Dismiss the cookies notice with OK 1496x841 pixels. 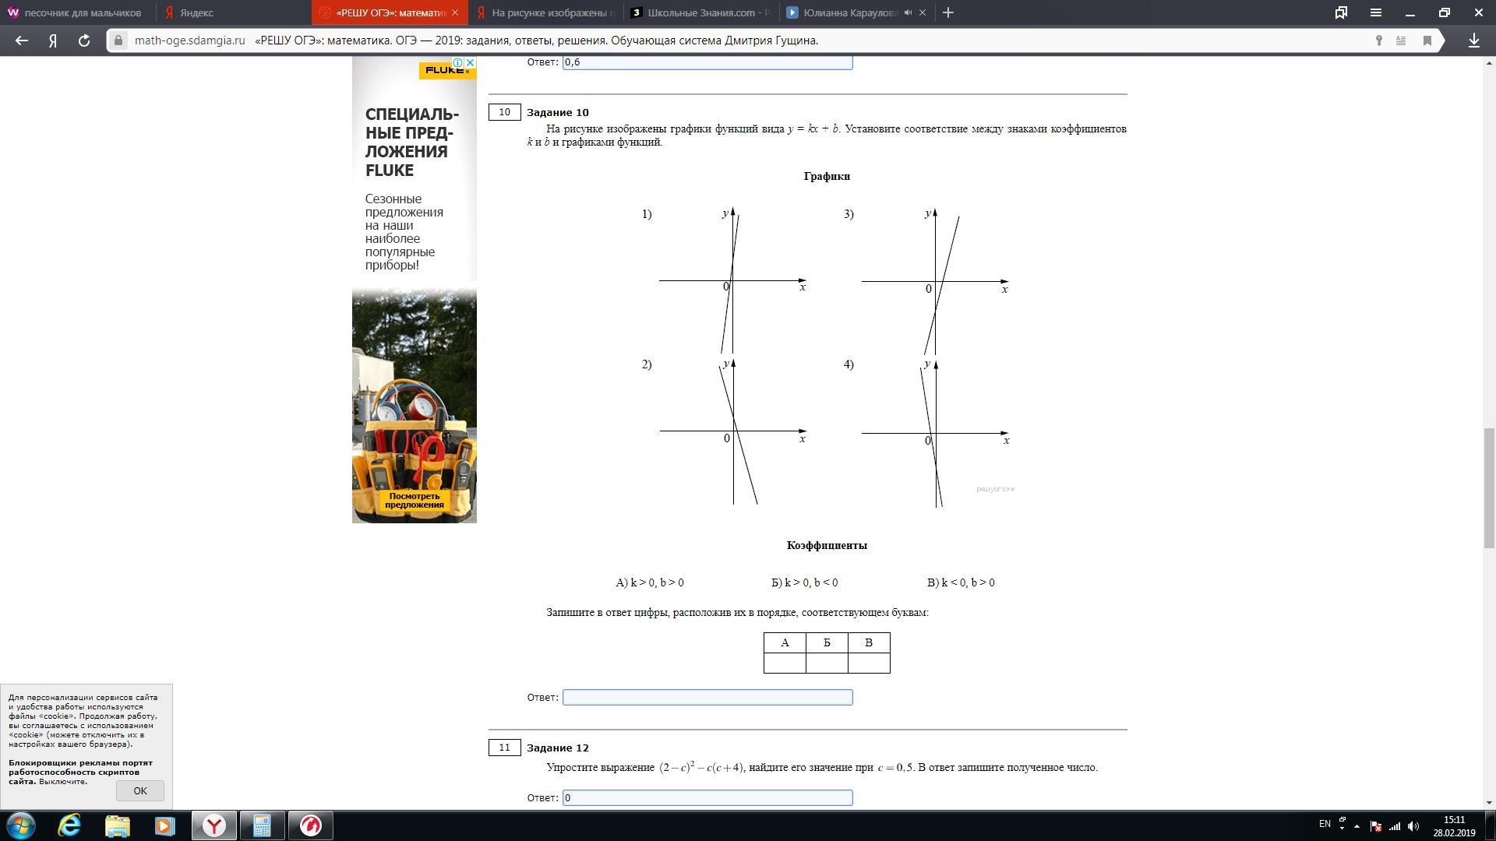coord(139,790)
